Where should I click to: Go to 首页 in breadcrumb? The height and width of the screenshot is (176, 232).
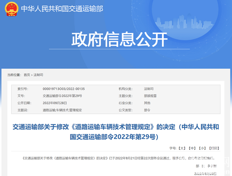click(x=27, y=75)
